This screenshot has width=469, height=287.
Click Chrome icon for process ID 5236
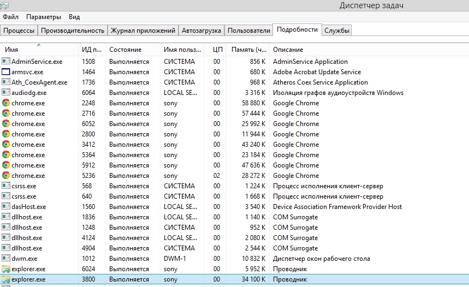tap(6, 176)
